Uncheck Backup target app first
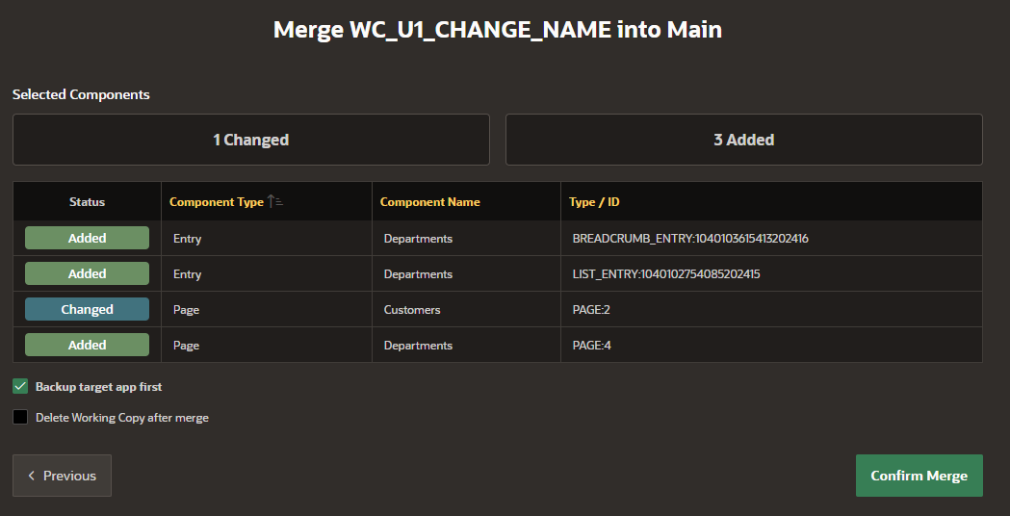1010x516 pixels. [20, 386]
